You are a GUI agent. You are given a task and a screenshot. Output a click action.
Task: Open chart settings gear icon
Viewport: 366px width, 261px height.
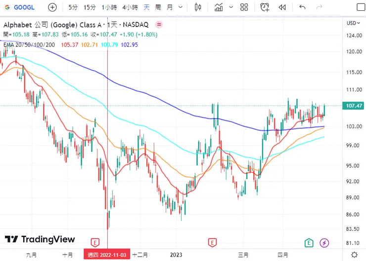354,255
